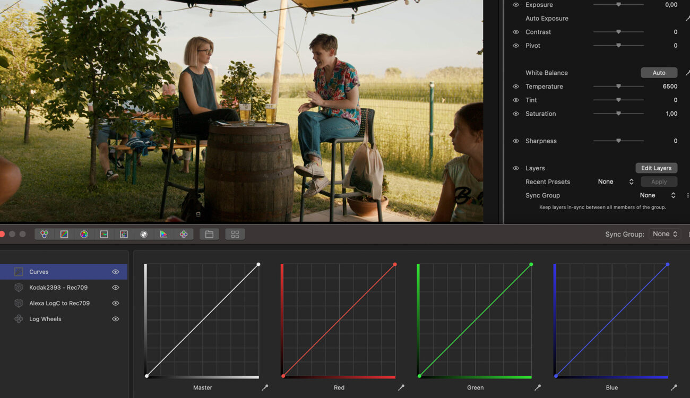This screenshot has width=690, height=398.
Task: Click the Curves layer icon
Action: [x=19, y=272]
